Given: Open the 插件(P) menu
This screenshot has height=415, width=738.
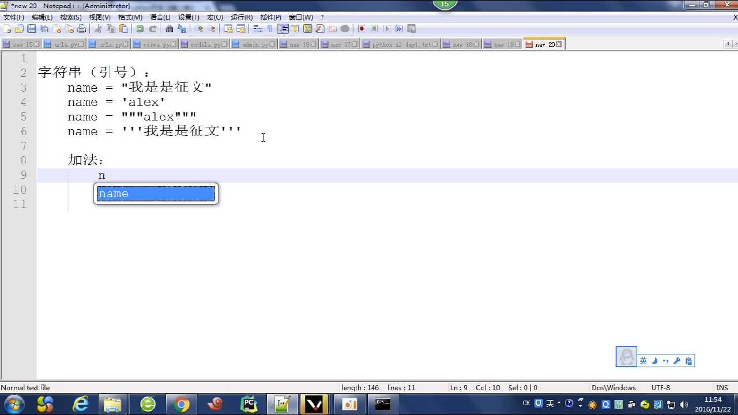Looking at the screenshot, I should tap(271, 17).
